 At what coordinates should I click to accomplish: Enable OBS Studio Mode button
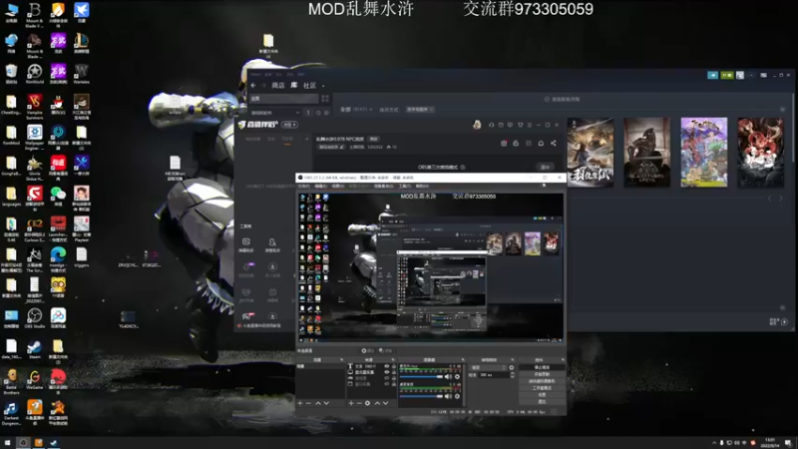click(x=542, y=388)
